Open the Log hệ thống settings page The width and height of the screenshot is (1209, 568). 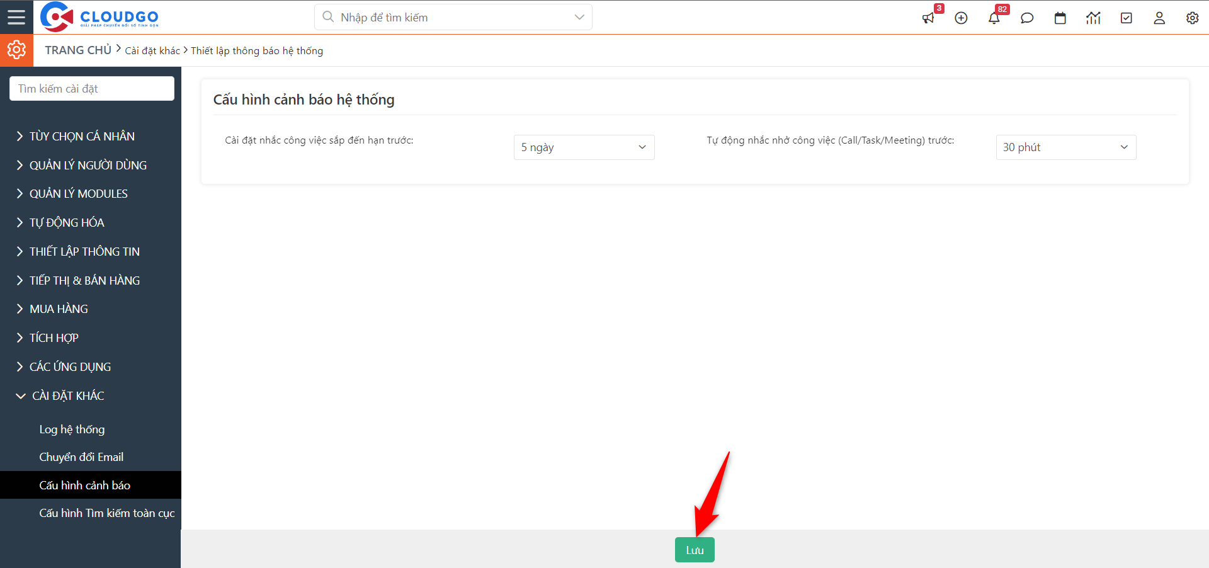(72, 429)
